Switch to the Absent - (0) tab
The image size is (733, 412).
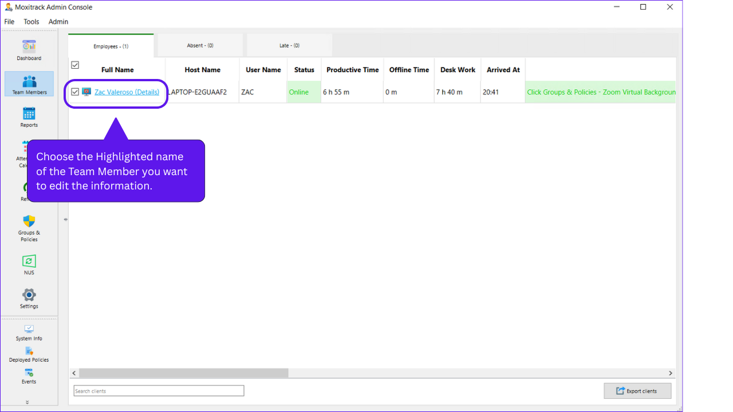pyautogui.click(x=200, y=45)
